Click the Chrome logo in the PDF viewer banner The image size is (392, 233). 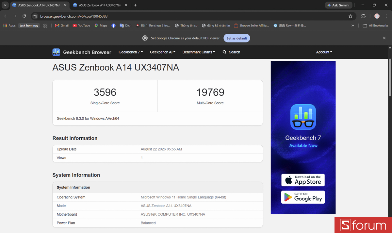145,38
